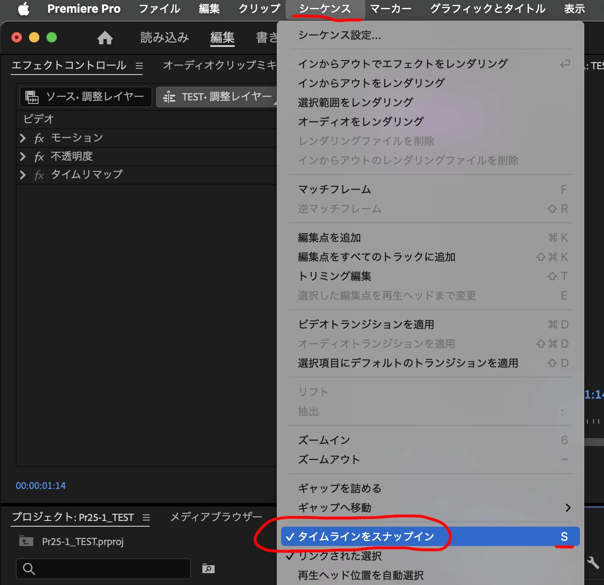
Task: Choose ズームアウト menu item
Action: 431,460
